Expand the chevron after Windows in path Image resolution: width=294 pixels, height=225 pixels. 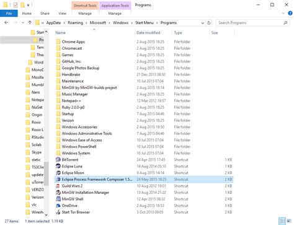131,23
